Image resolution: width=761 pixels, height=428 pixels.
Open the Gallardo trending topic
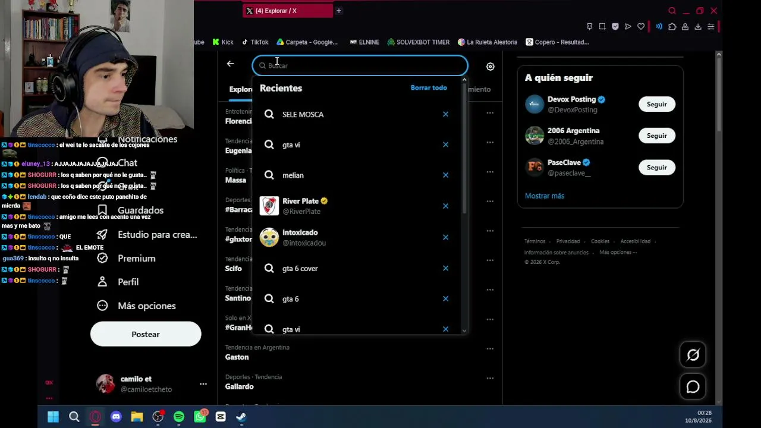(360, 382)
